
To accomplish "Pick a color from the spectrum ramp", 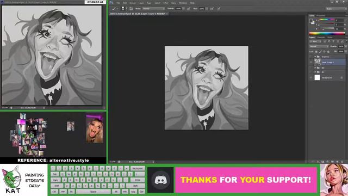I will tap(327, 34).
